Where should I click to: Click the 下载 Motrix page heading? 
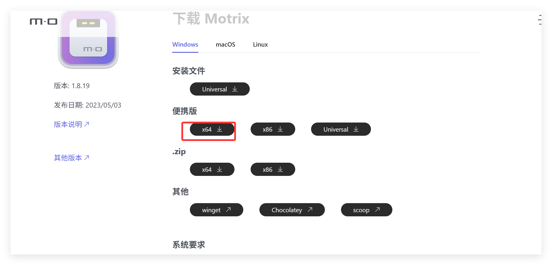click(211, 18)
